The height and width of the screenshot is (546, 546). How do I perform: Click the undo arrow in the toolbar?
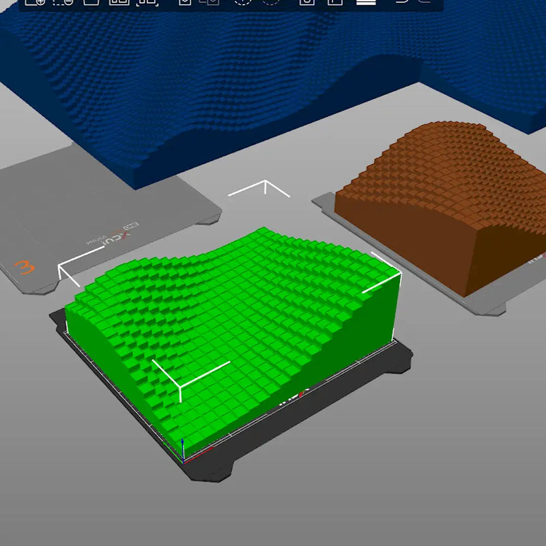coord(402,2)
